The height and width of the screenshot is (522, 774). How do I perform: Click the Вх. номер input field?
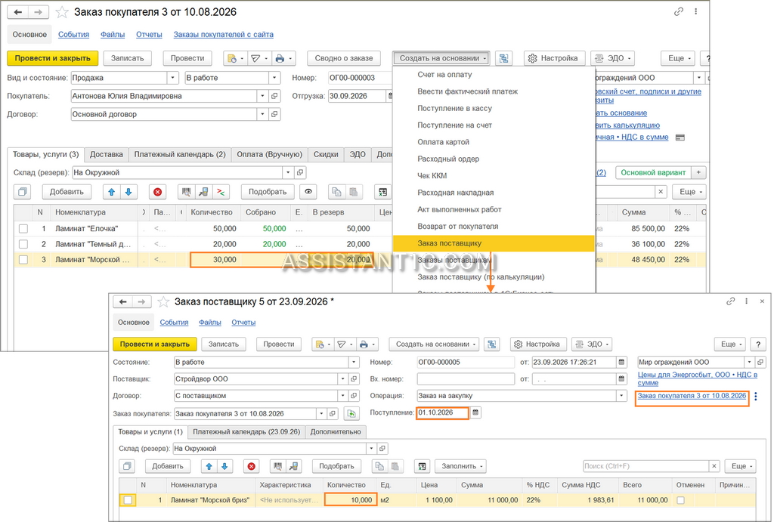466,379
